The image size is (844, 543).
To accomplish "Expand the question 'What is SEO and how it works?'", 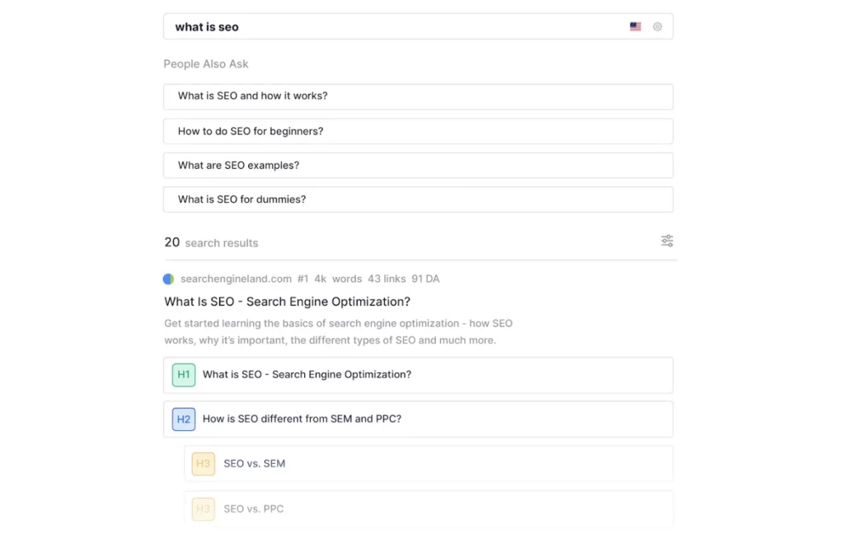I will [418, 96].
